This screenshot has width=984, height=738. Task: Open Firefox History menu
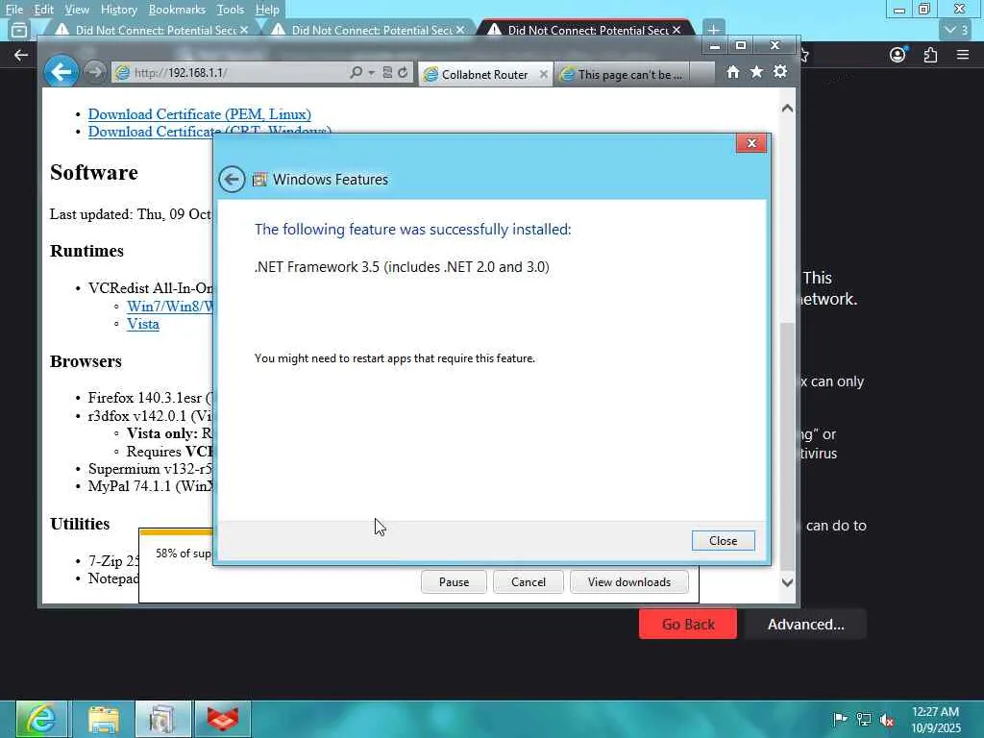118,10
